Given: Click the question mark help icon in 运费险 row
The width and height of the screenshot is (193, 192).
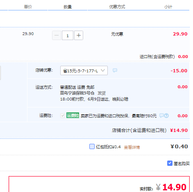Looking at the screenshot, I should click(x=166, y=116).
